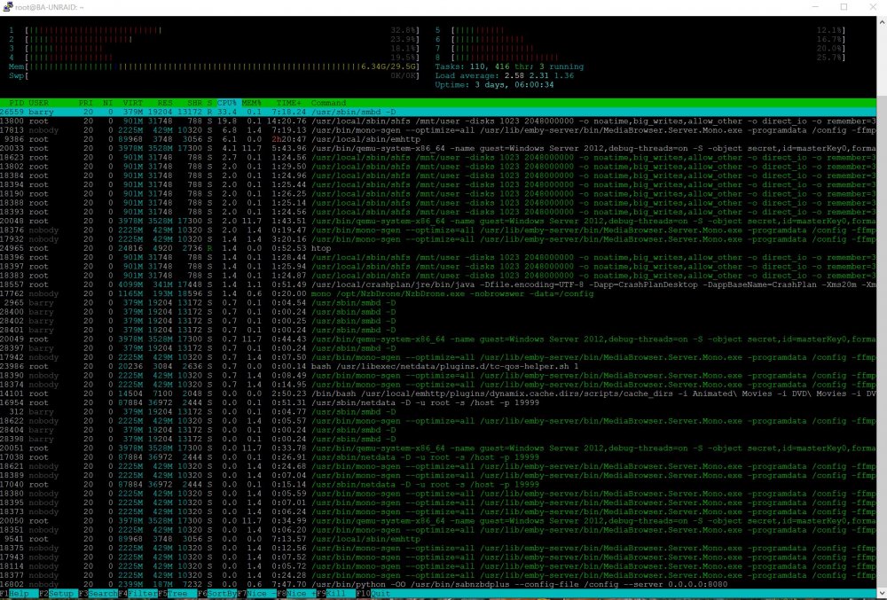Select highlighted smbd process PID 26559
887x600 pixels.
[438, 112]
